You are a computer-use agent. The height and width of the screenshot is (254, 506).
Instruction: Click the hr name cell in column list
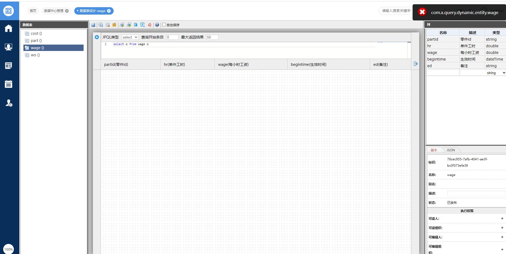click(443, 46)
